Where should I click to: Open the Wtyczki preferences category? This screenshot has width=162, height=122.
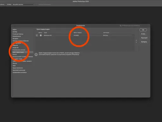click(x=15, y=64)
